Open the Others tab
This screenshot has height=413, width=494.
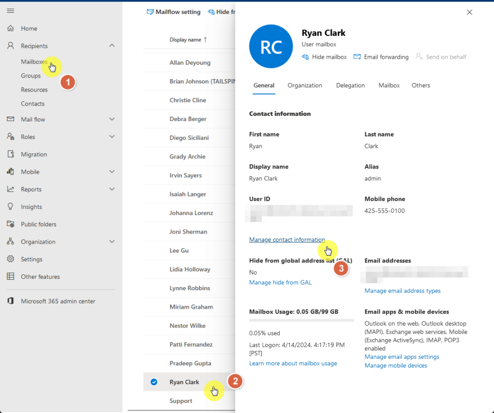pos(421,85)
